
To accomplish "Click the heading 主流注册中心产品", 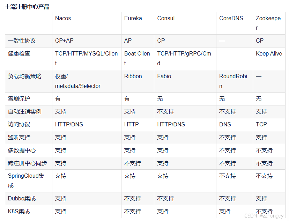I will pyautogui.click(x=27, y=7).
